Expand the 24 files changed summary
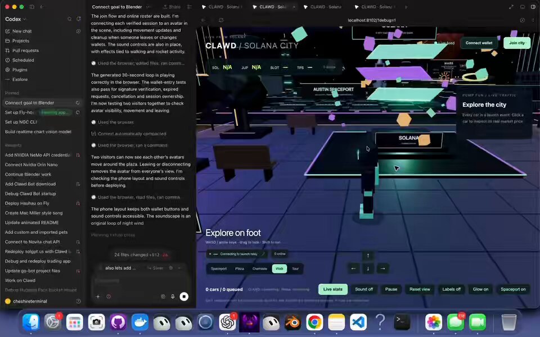Image resolution: width=540 pixels, height=337 pixels. [141, 255]
